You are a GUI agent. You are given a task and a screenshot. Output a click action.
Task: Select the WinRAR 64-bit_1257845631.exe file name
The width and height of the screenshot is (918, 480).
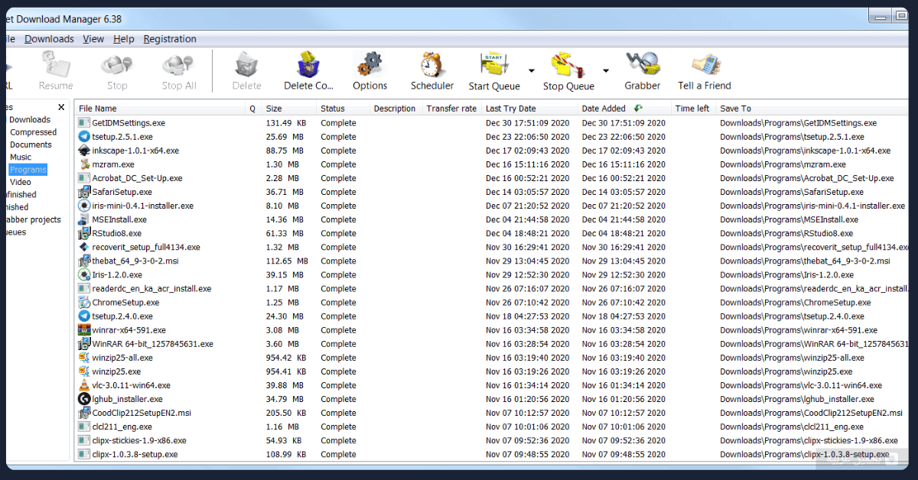(x=152, y=344)
